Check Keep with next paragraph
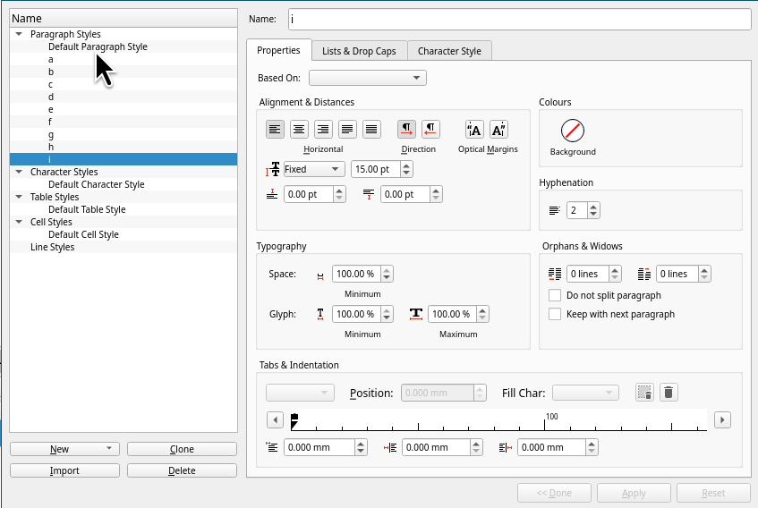This screenshot has width=758, height=508. [x=555, y=314]
